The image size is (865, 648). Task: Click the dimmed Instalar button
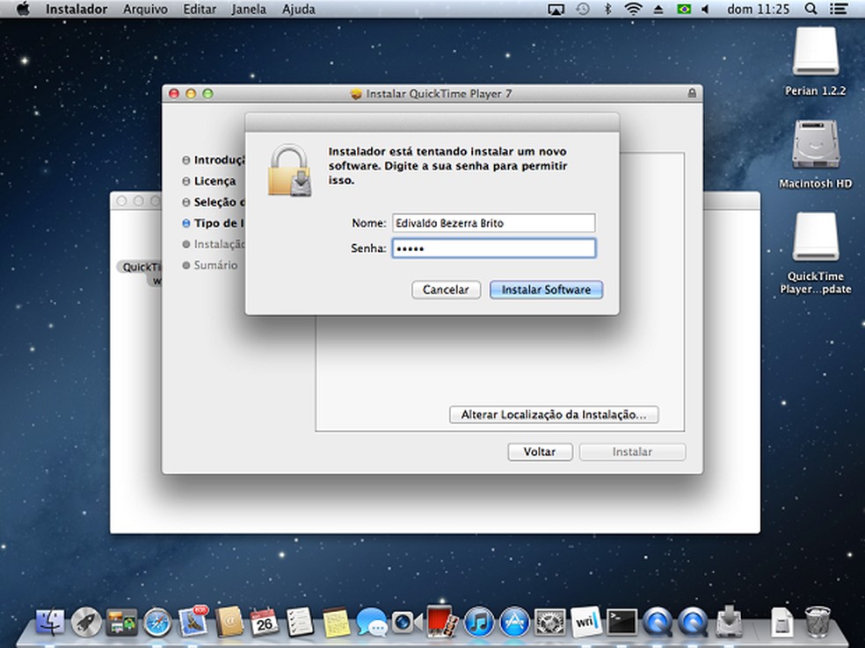[632, 452]
